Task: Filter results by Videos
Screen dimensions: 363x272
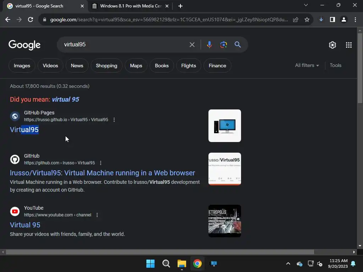Action: click(x=50, y=66)
